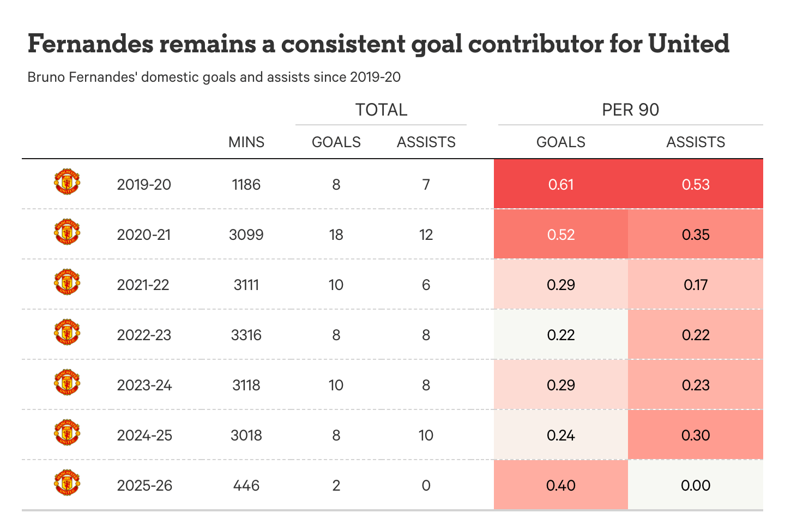This screenshot has width=785, height=531.
Task: Click the chart title about Fernandes
Action: click(x=378, y=44)
